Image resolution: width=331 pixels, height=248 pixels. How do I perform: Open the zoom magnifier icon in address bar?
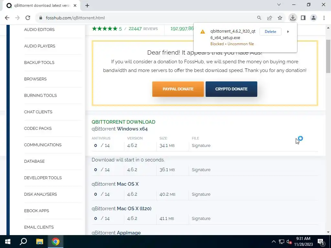259,18
